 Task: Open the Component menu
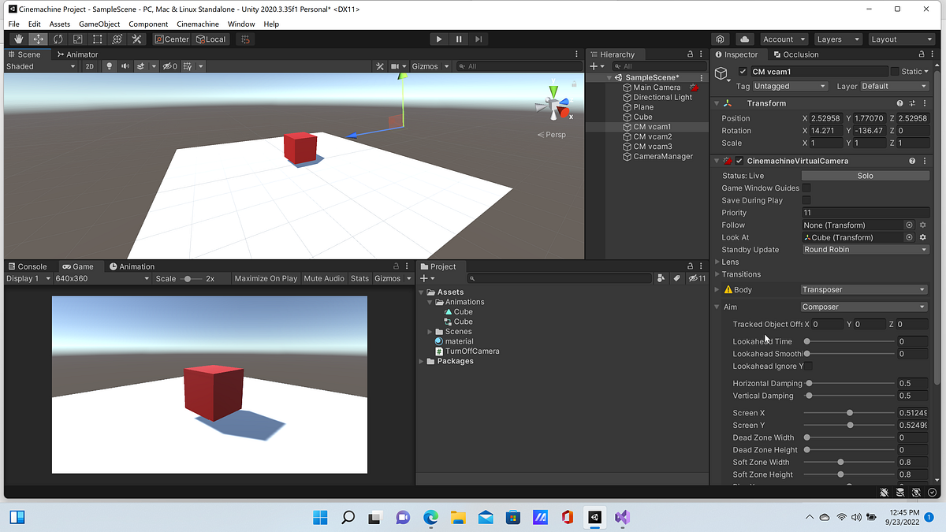tap(148, 24)
